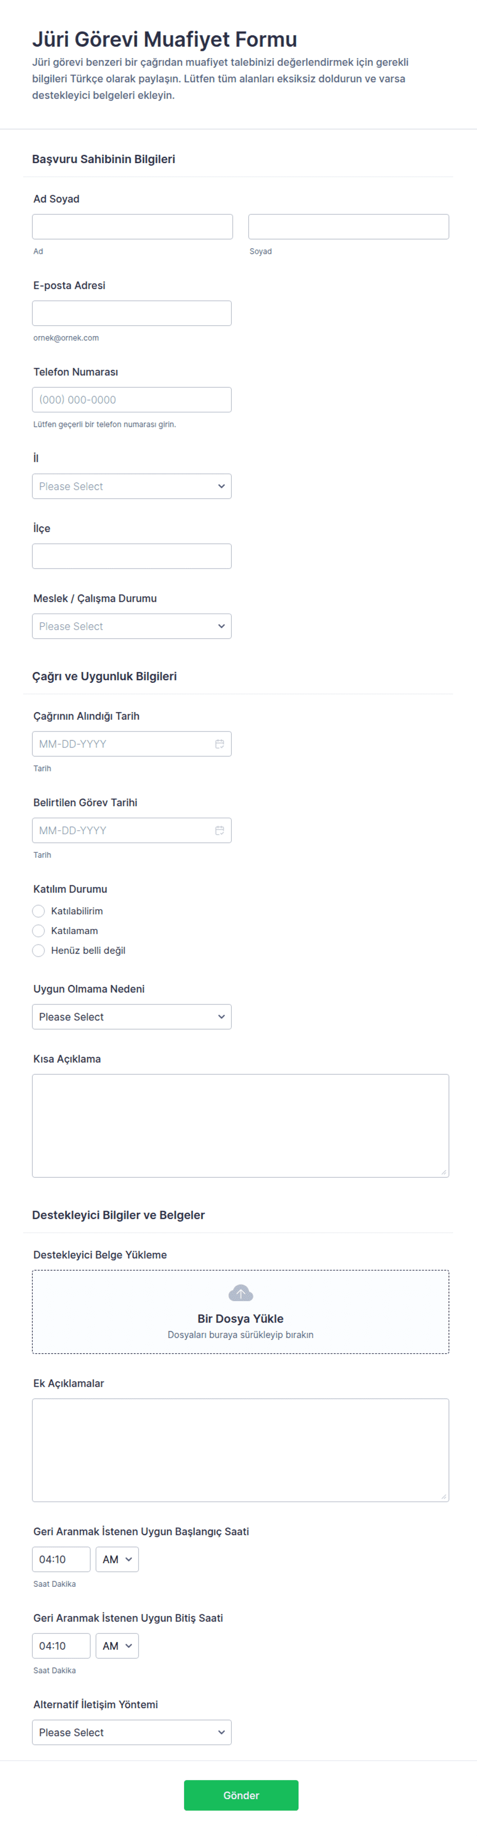Screen dimensions: 477x1836
Task: Click the Başlangıç Saati time field
Action: pyautogui.click(x=62, y=1559)
